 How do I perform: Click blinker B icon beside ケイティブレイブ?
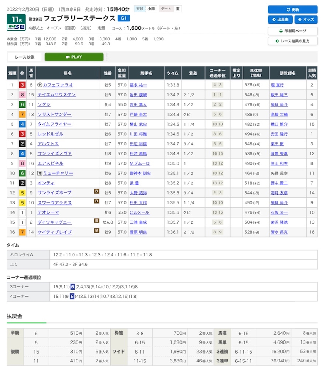click(x=97, y=231)
